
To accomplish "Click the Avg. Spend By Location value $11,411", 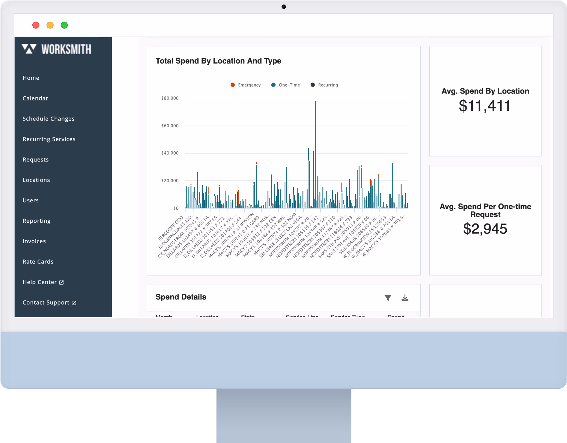I will point(485,106).
